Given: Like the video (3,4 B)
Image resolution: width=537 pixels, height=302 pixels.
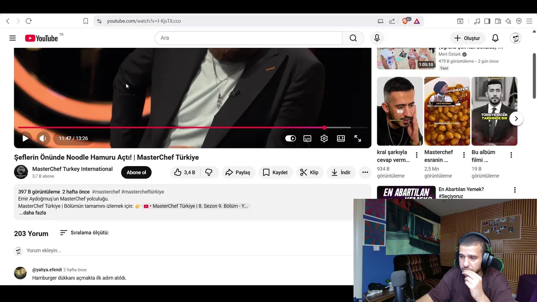Looking at the screenshot, I should (185, 172).
